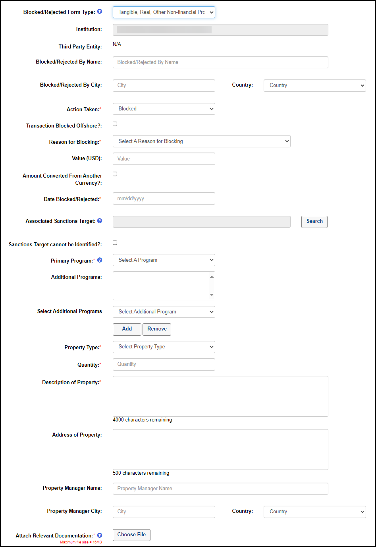The width and height of the screenshot is (376, 547).
Task: Click help icon next to Attach Relevant Documentation
Action: 100,535
